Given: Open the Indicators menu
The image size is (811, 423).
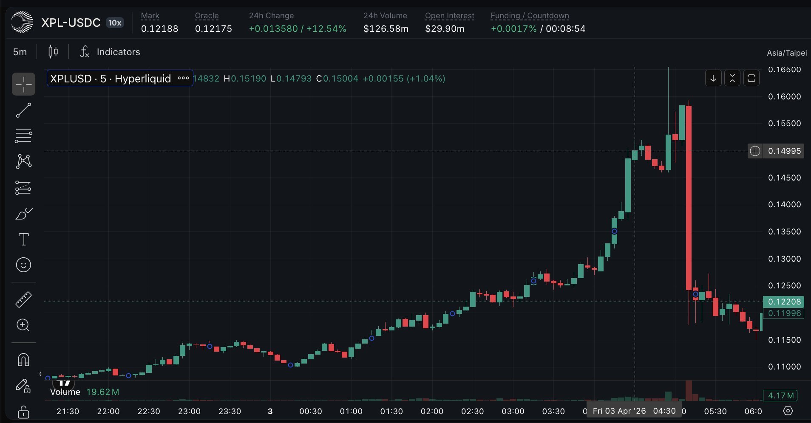Looking at the screenshot, I should pyautogui.click(x=110, y=52).
